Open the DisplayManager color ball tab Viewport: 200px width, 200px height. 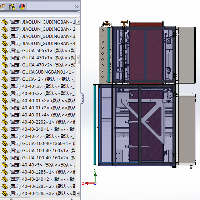coord(22,7)
